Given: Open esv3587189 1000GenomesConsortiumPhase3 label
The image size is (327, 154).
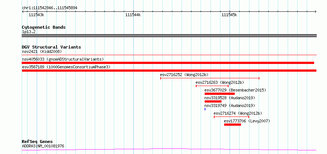Looking at the screenshot, I should (x=66, y=67).
